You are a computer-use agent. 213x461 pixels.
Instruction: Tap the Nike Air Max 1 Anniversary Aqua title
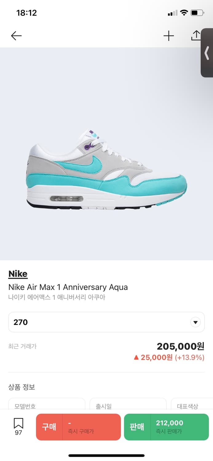click(x=68, y=287)
